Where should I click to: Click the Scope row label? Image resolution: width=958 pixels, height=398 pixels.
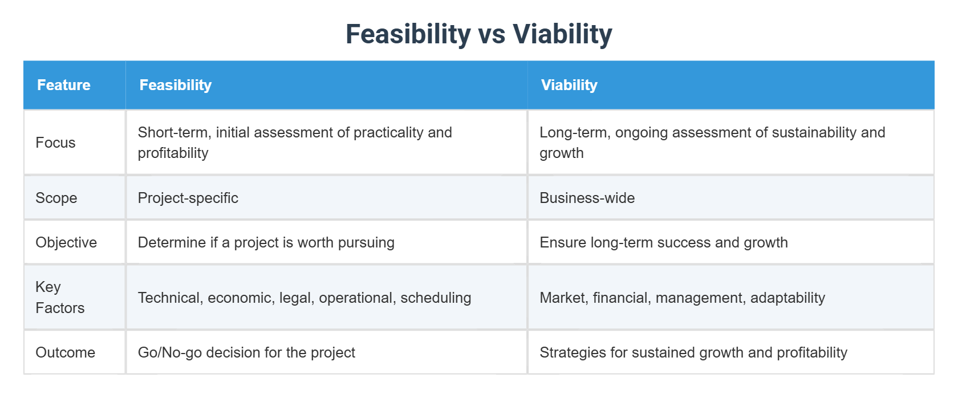[x=56, y=198]
